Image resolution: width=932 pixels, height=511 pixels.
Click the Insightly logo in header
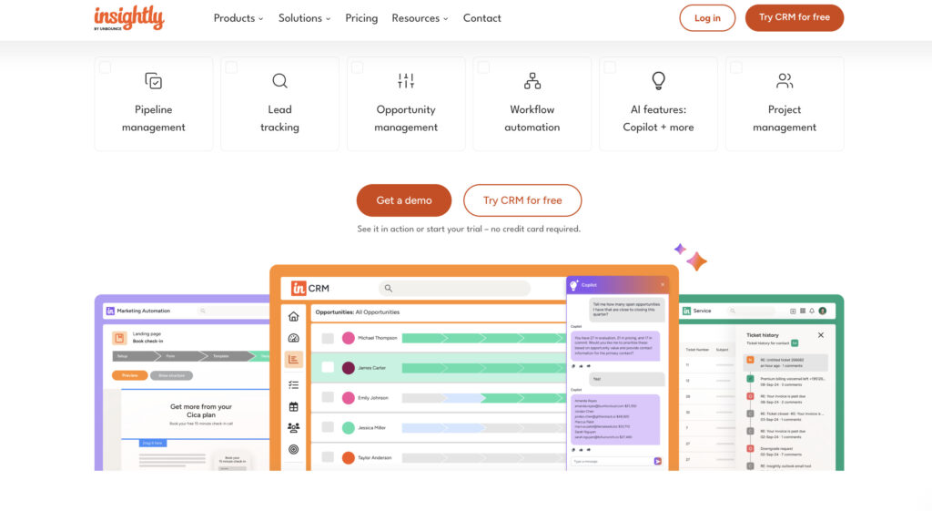pyautogui.click(x=129, y=18)
